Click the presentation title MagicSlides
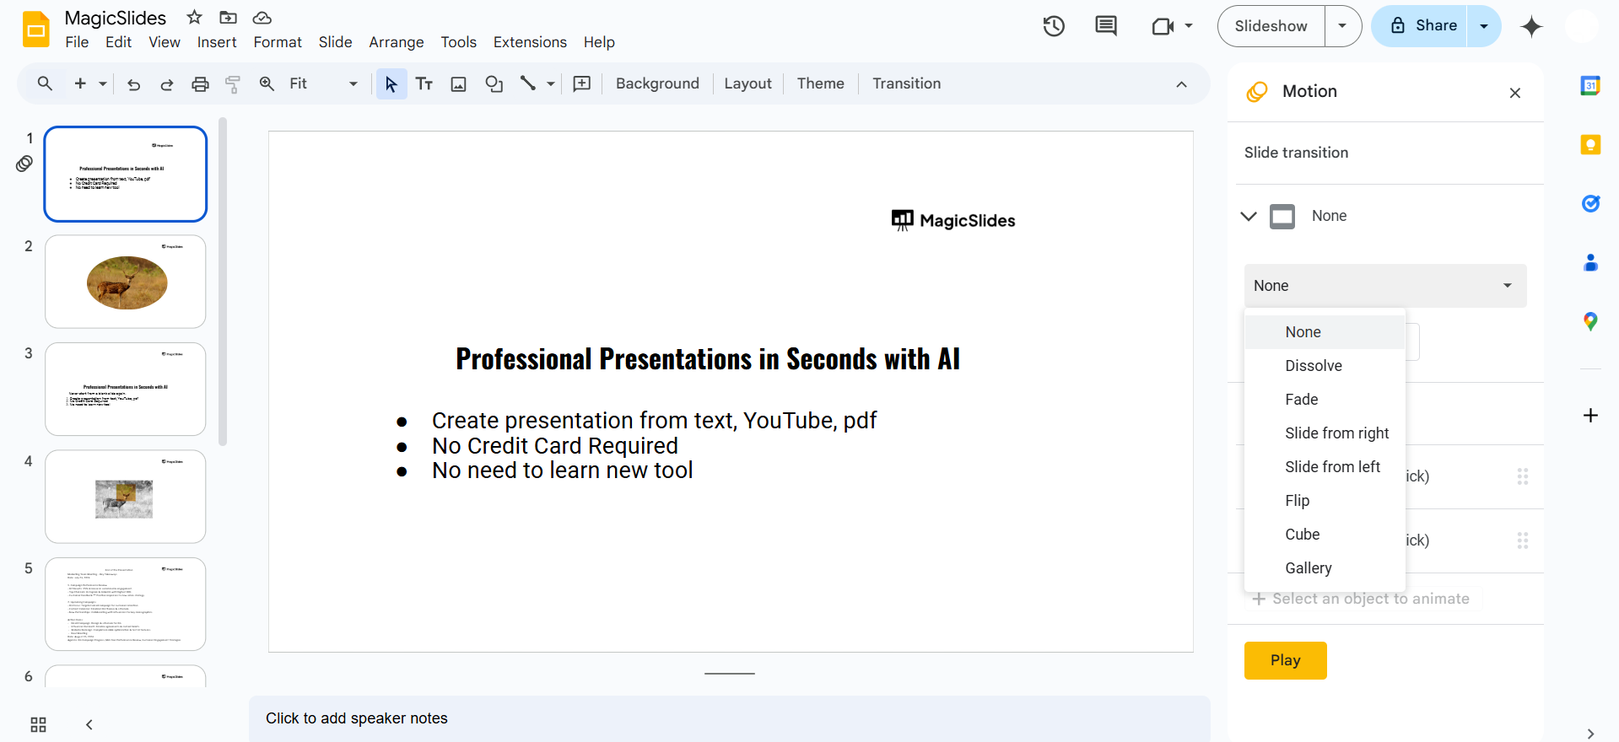This screenshot has width=1619, height=742. (x=116, y=18)
